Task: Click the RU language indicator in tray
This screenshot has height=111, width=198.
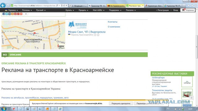Action: pos(168,109)
